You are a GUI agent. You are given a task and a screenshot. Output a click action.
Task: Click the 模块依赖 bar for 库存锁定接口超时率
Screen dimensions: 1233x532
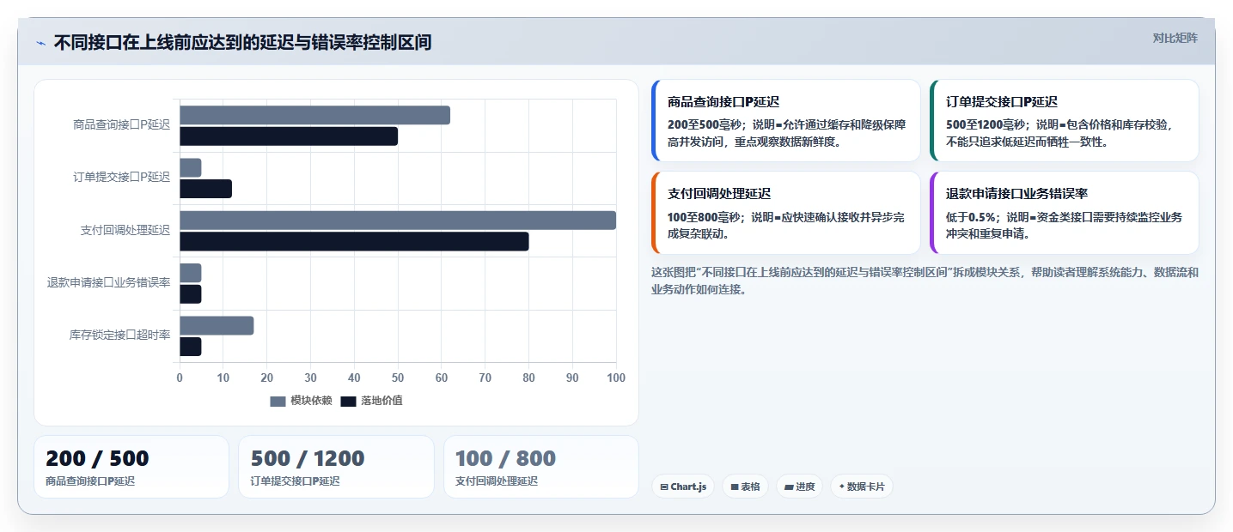(217, 325)
